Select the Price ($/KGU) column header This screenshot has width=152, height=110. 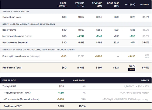(62, 5)
